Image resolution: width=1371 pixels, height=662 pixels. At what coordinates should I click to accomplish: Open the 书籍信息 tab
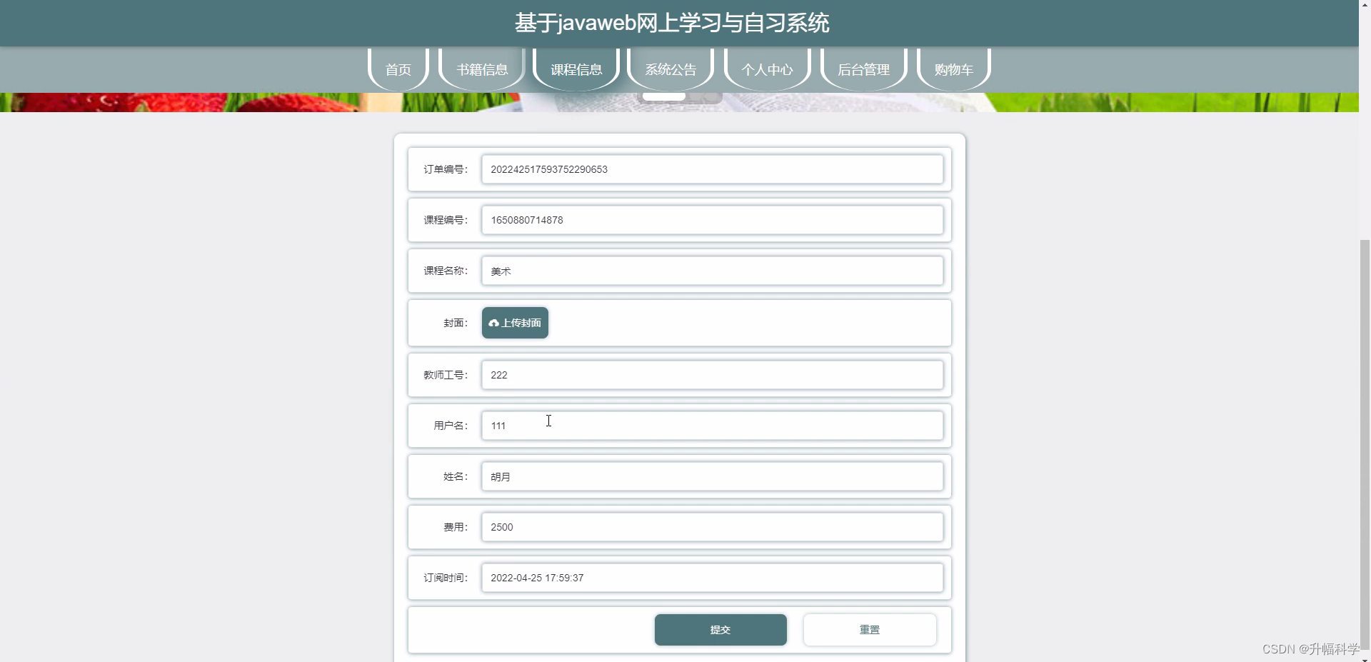click(481, 69)
